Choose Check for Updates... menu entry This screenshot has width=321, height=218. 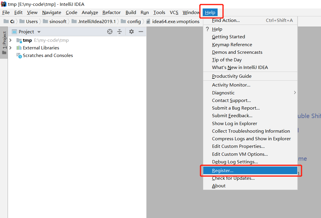pos(233,178)
